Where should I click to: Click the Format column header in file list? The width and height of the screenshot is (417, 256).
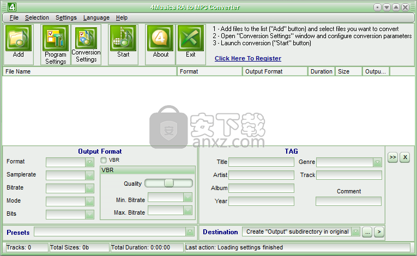coord(210,71)
